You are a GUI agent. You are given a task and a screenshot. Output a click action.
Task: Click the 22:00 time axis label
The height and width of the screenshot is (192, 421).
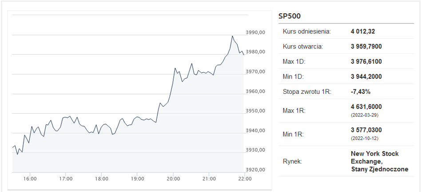[x=245, y=179]
